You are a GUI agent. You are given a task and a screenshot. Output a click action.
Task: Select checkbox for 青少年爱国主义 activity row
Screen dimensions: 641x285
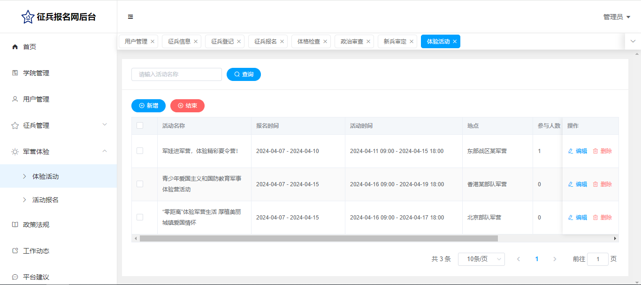(140, 184)
